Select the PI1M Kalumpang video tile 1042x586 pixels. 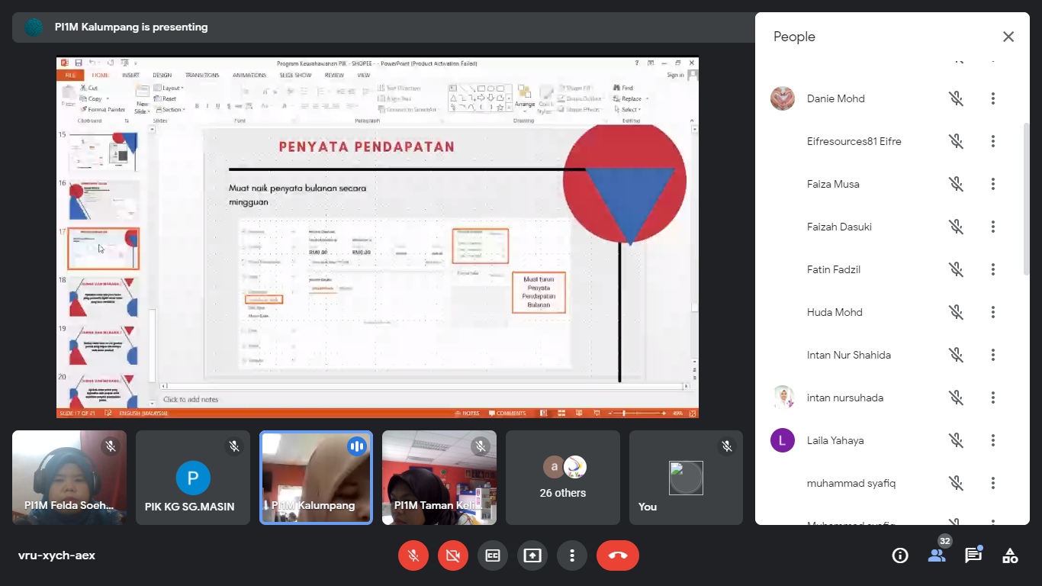coord(316,478)
